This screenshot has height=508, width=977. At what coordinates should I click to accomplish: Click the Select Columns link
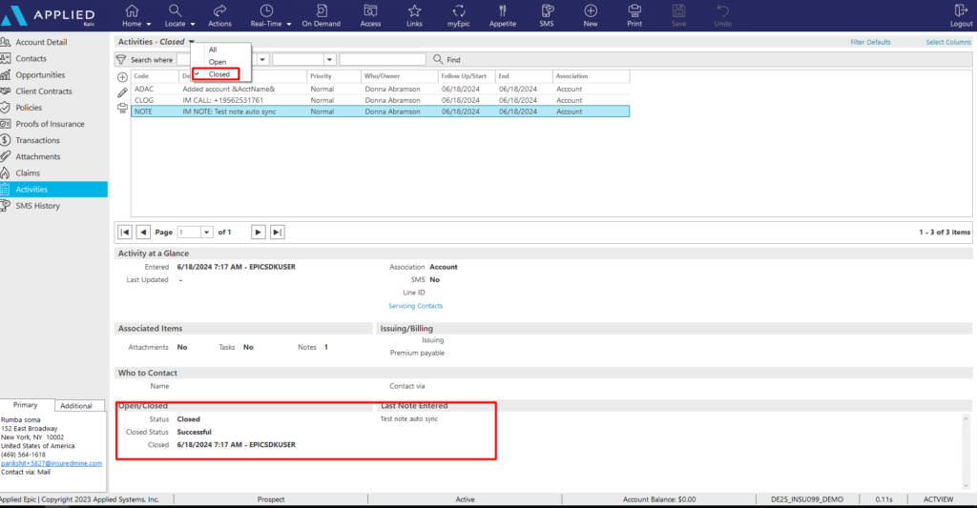[948, 42]
